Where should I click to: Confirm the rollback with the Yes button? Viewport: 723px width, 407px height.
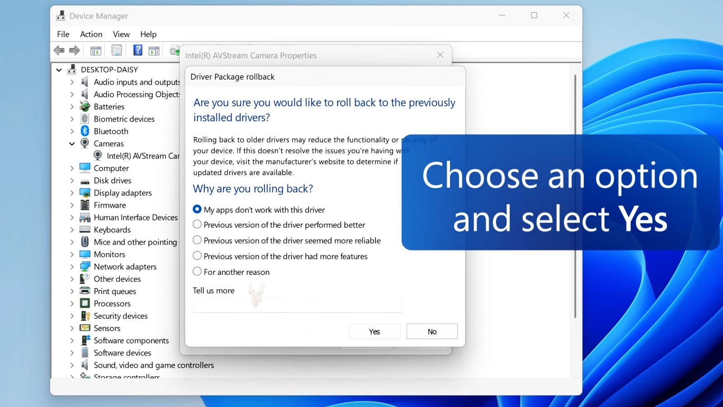375,331
